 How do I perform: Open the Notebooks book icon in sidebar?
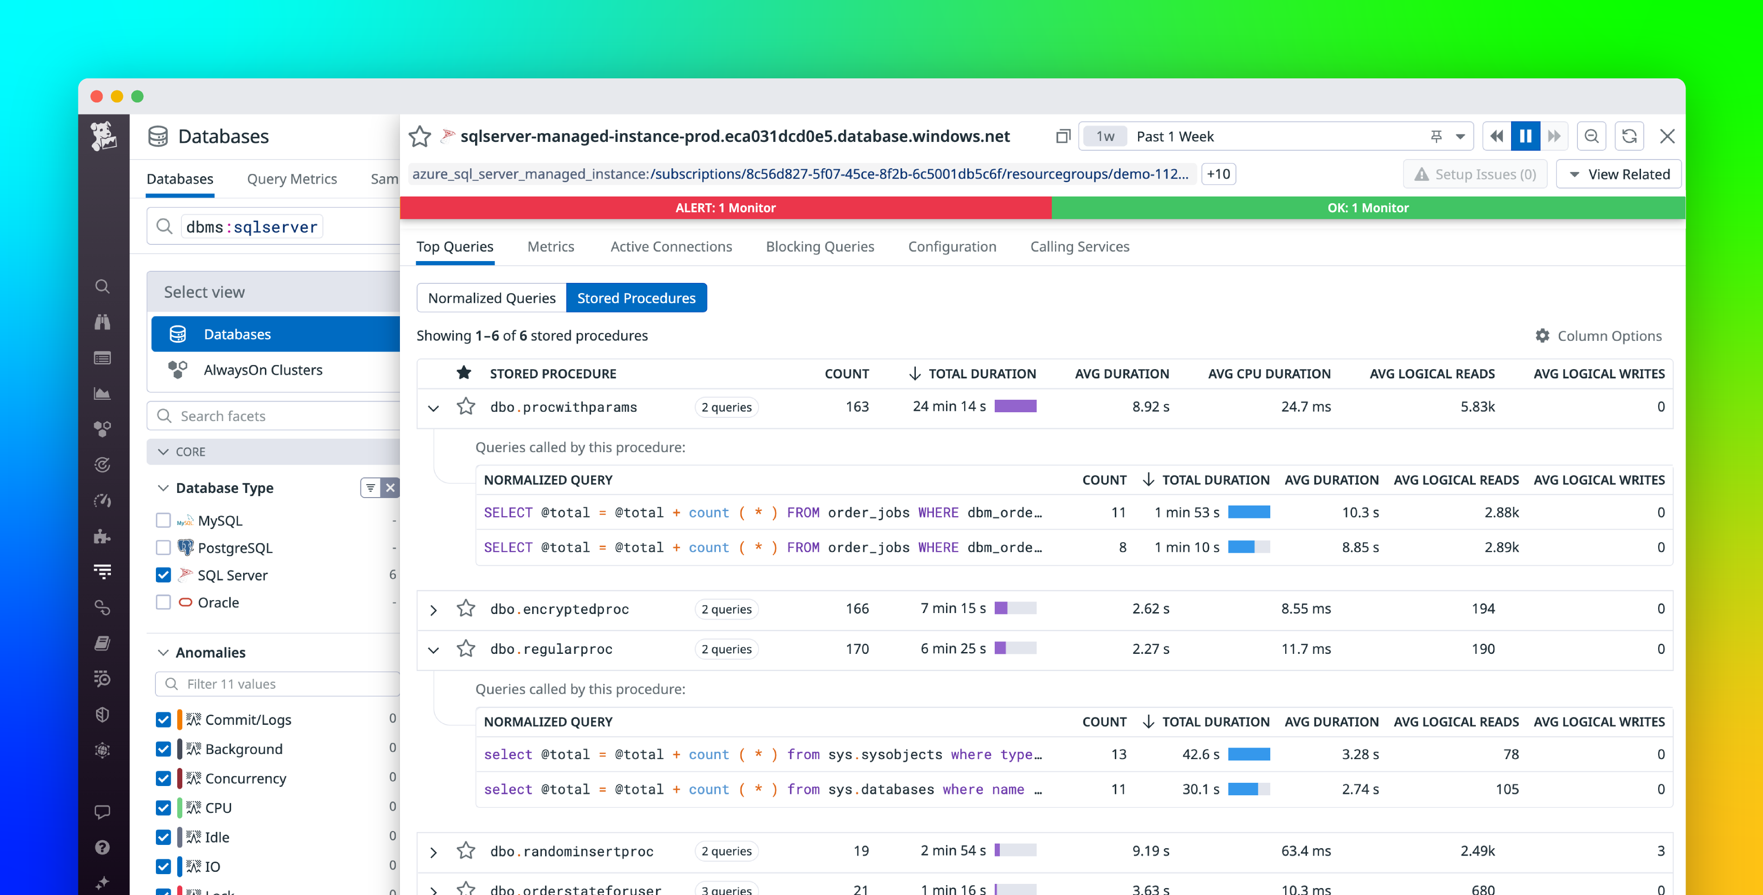click(103, 643)
